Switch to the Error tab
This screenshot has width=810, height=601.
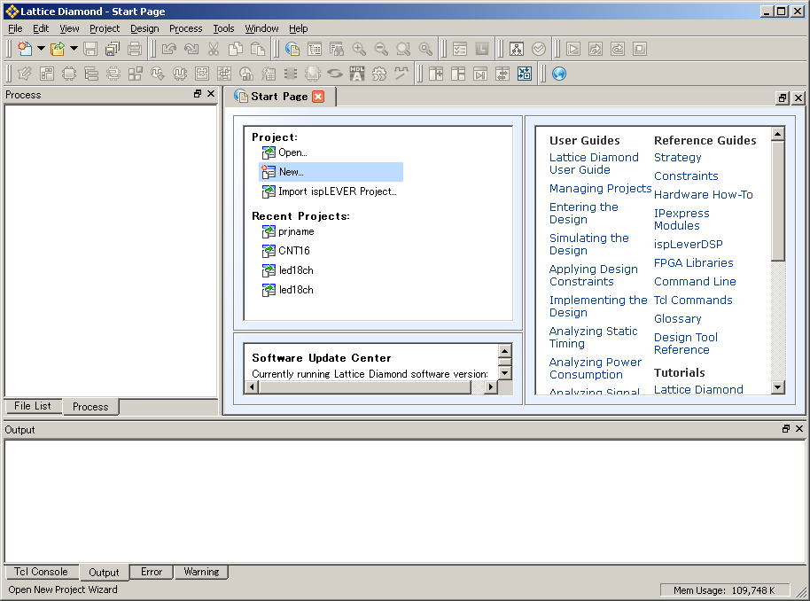pyautogui.click(x=152, y=572)
